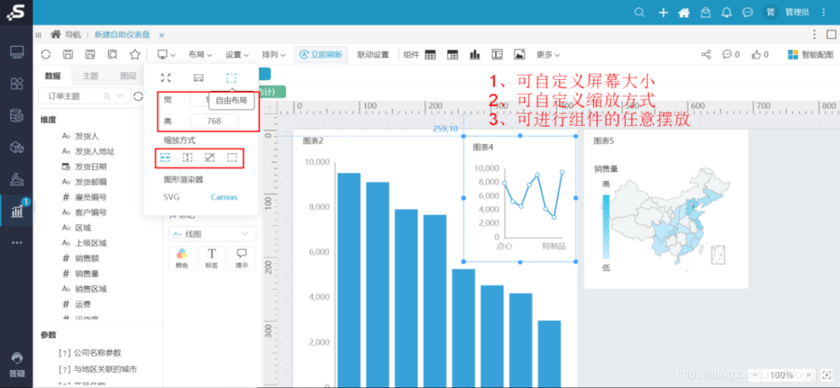Open the screen monitor layout dropdown
Image resolution: width=840 pixels, height=388 pixels.
[x=166, y=54]
